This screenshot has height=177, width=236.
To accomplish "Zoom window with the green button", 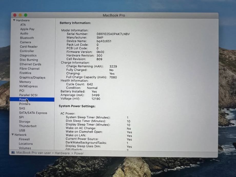I will 26,15.
